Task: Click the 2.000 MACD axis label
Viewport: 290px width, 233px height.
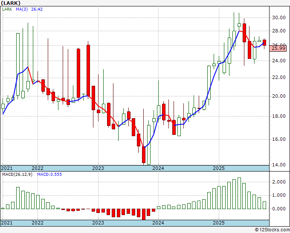Action: point(279,182)
